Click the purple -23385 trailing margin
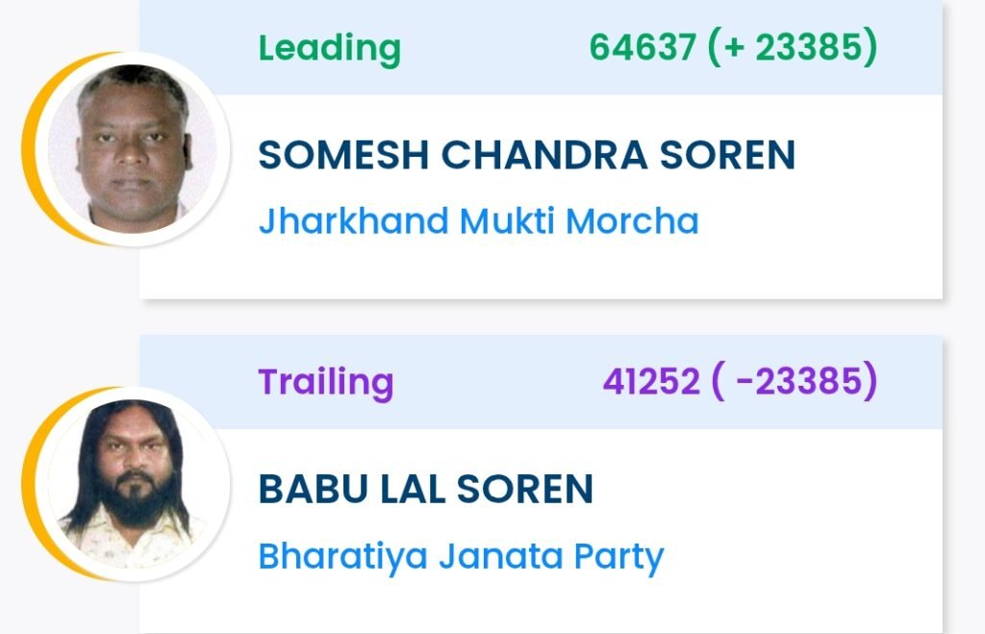Image resolution: width=985 pixels, height=634 pixels. (x=795, y=382)
